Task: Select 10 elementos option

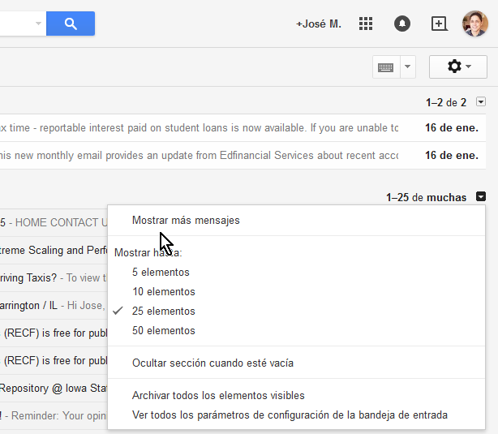Action: [163, 292]
